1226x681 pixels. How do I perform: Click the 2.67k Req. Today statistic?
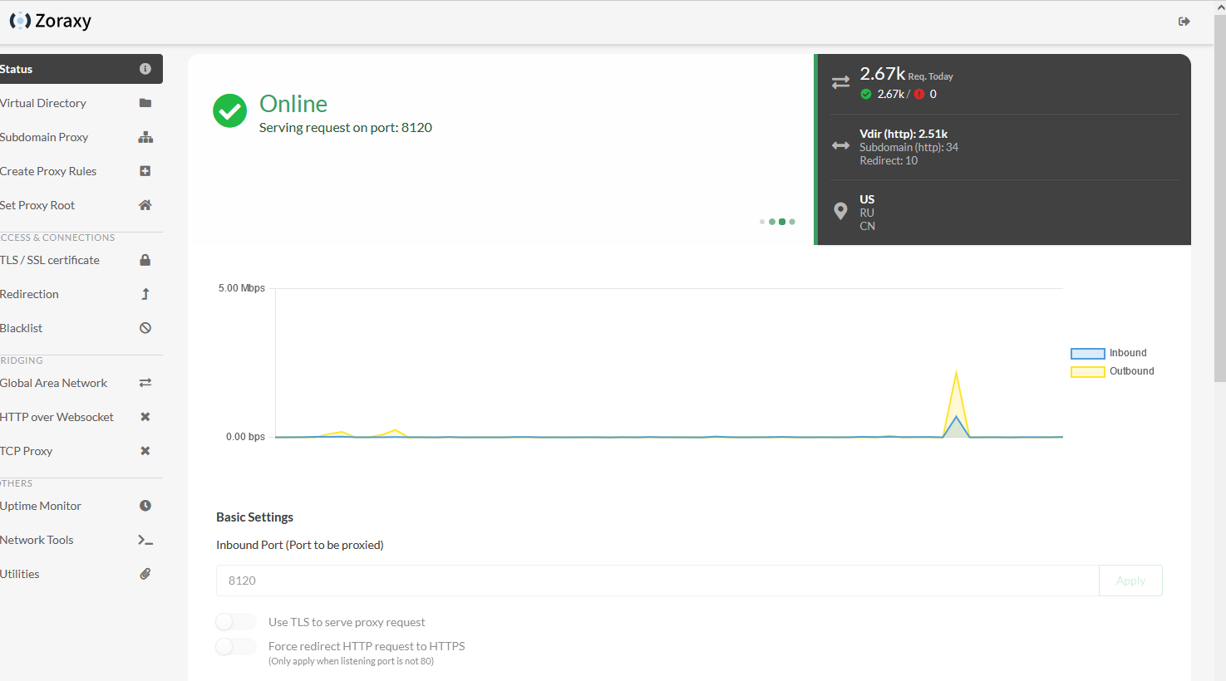point(906,74)
